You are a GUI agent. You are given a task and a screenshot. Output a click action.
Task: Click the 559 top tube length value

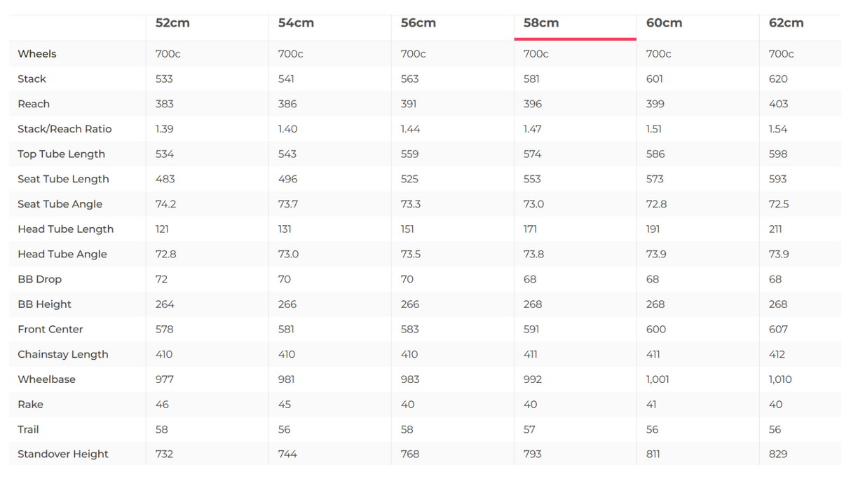[410, 154]
